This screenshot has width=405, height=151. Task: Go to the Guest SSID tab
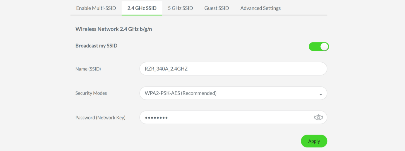tap(217, 8)
